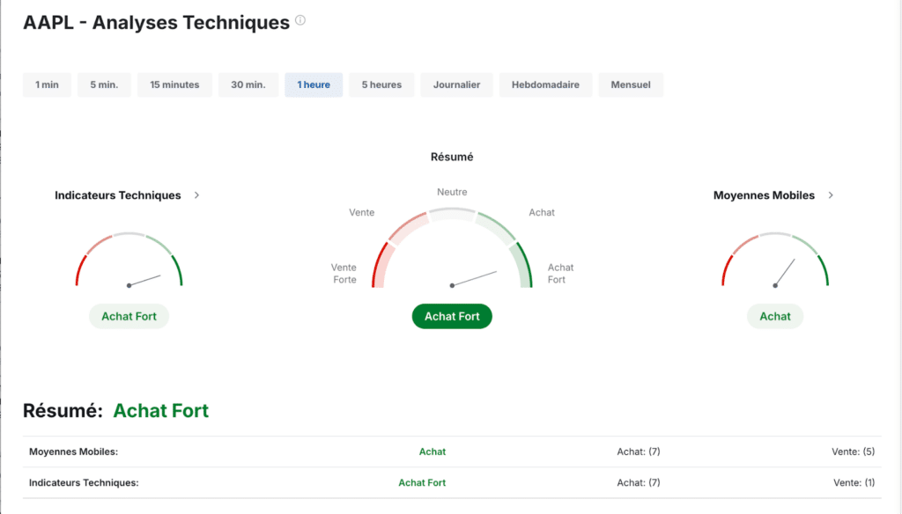Click the Vente Forte gauge label

(x=344, y=274)
